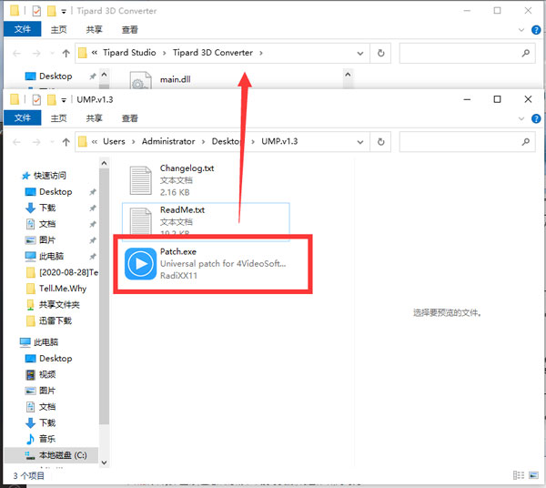This screenshot has height=488, width=546.
Task: Open 查看 tab in Tipard 3D Converter window
Action: point(129,29)
